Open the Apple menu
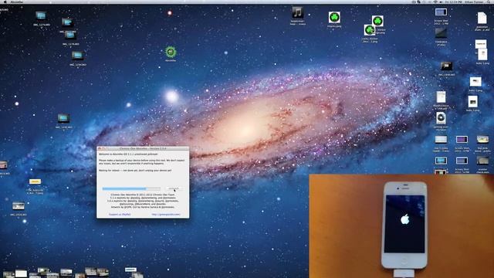494x278 pixels. coord(5,2)
